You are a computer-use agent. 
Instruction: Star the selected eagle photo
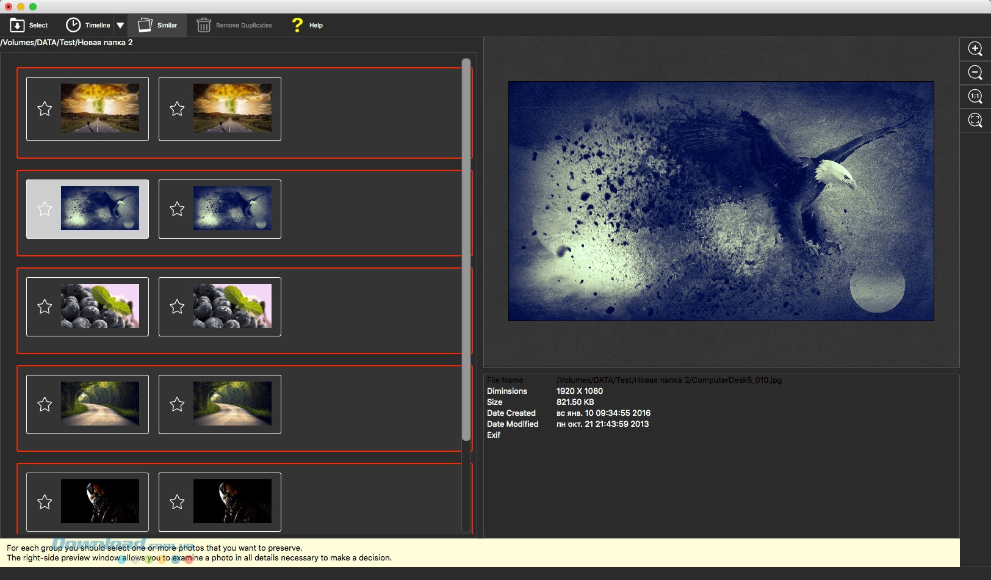(x=45, y=209)
